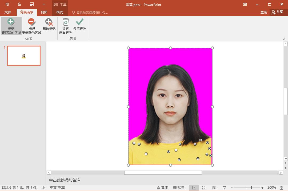Zoom in with the plus on the zoom slider
The image size is (288, 191).
click(262, 188)
